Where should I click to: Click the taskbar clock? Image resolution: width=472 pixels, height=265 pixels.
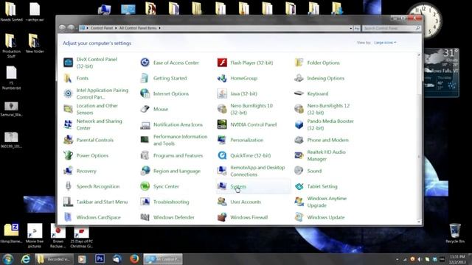(457, 259)
